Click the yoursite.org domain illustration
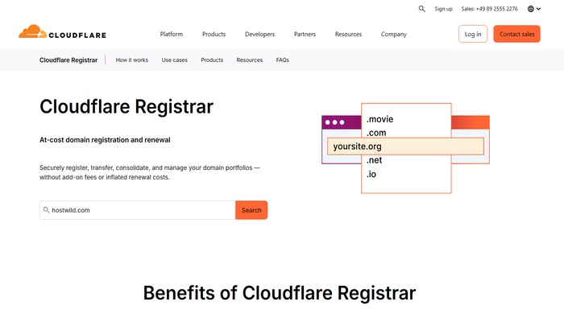Screen dimensions: 564x322 click(x=405, y=147)
